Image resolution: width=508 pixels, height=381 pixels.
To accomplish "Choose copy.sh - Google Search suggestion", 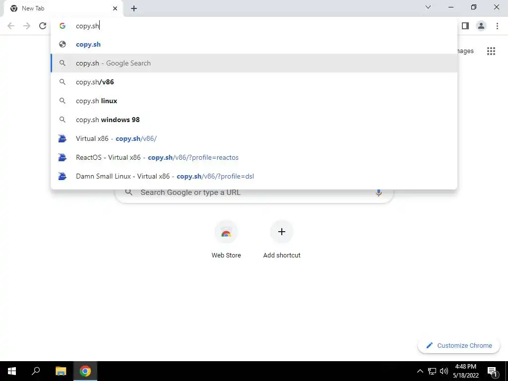I will [254, 63].
